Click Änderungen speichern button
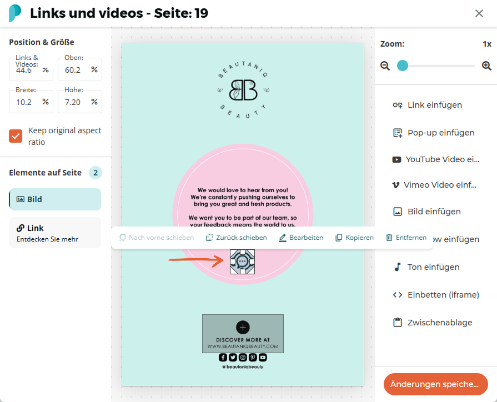 [x=435, y=384]
